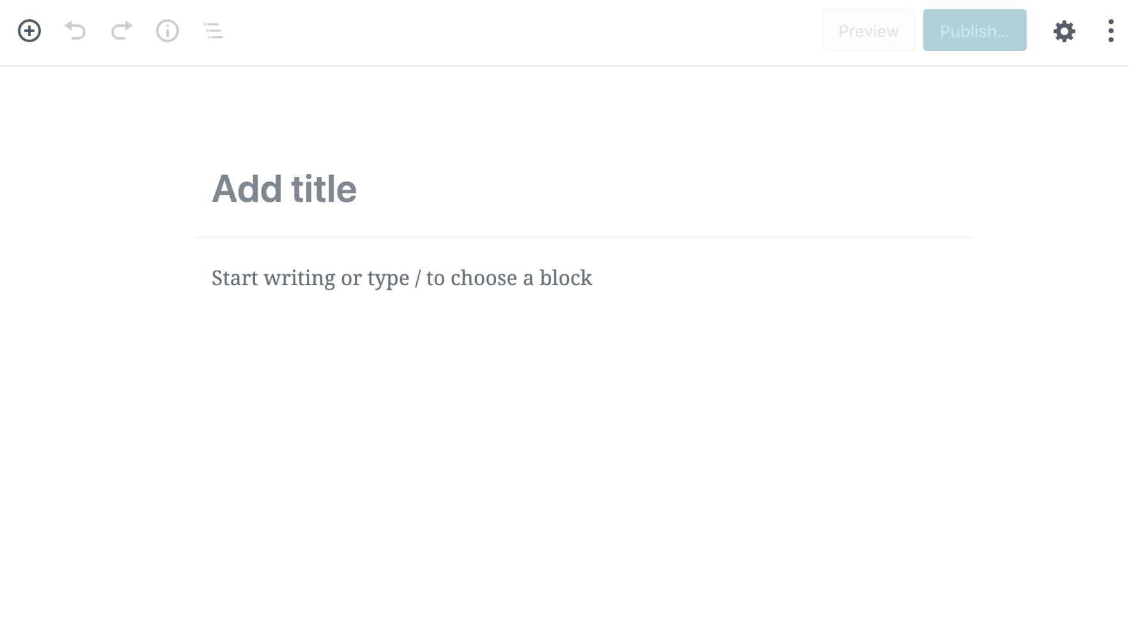This screenshot has height=619, width=1129.
Task: Click the grayed Preview control
Action: point(868,30)
